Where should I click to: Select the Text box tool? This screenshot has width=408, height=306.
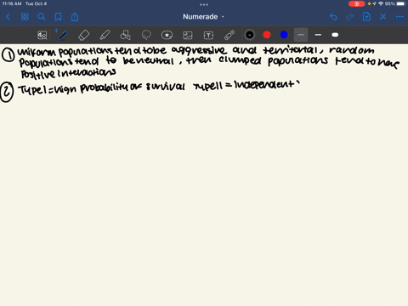208,35
